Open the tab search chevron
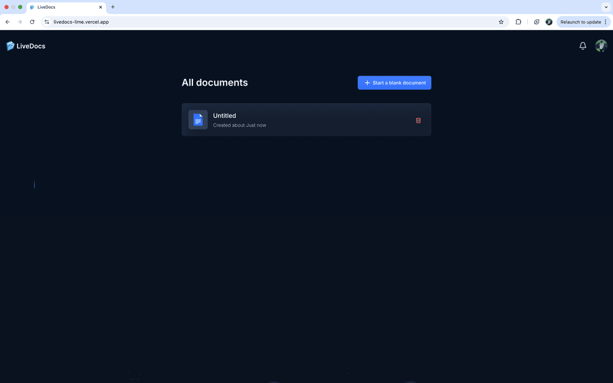Image resolution: width=613 pixels, height=383 pixels. click(x=606, y=7)
